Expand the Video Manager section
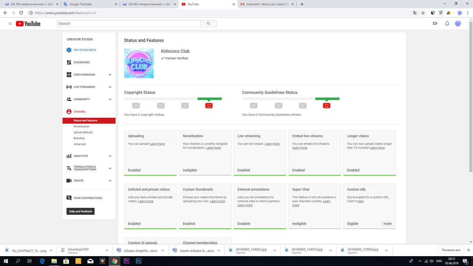Screen dimensions: 473x266 [110, 74]
